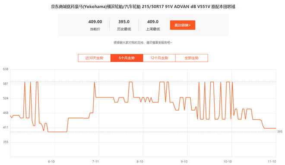The height and width of the screenshot is (165, 285).
Task: Switch to 12个月走势 tab
Action: pyautogui.click(x=159, y=58)
